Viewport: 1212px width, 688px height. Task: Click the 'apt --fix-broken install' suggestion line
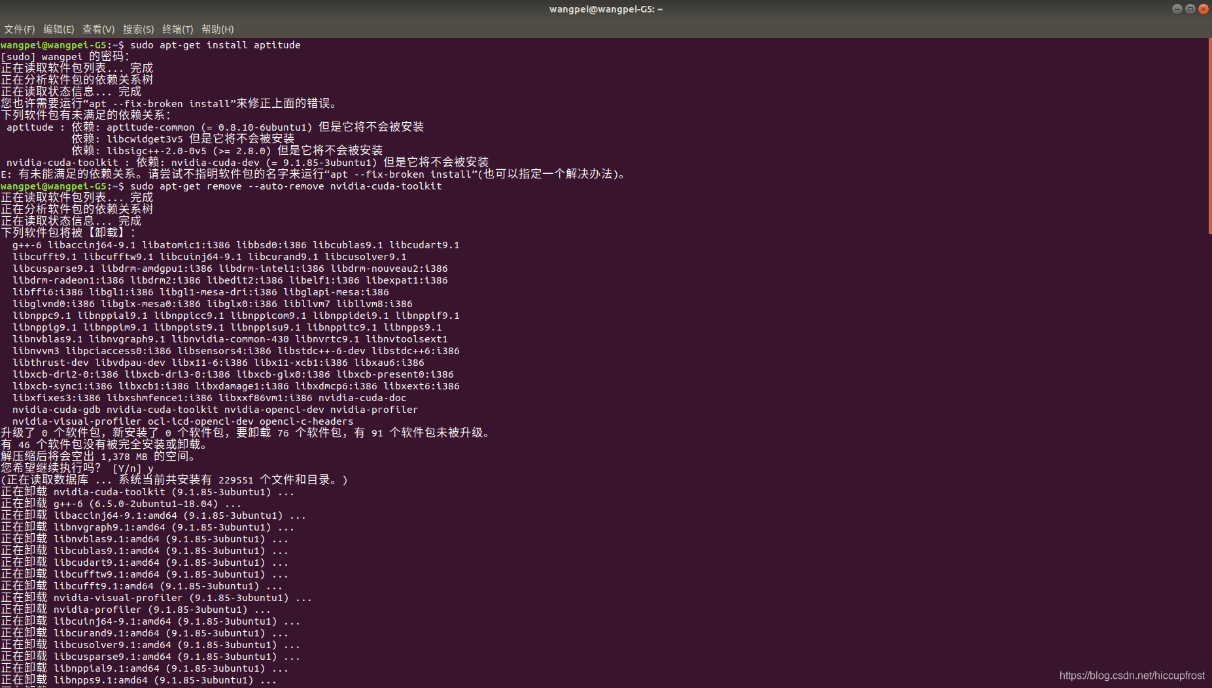(x=170, y=104)
